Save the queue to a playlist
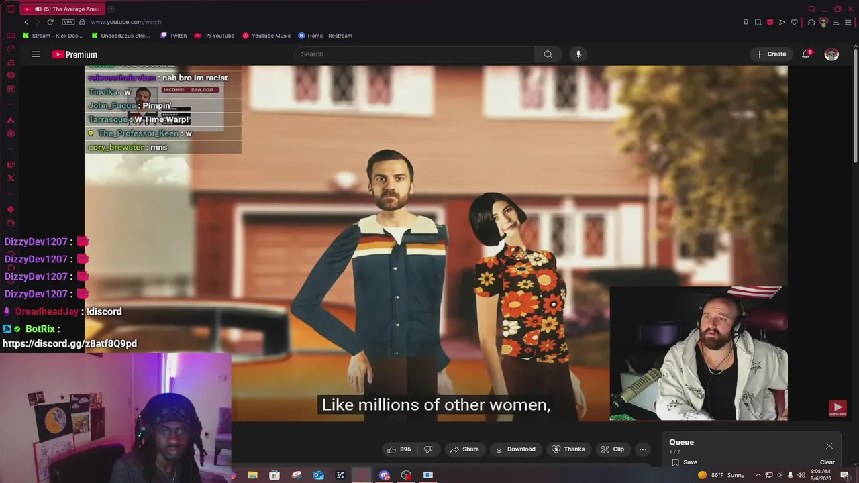This screenshot has height=483, width=859. pos(685,462)
